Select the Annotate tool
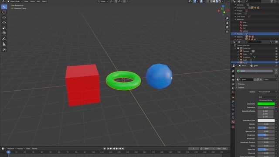 click(4, 39)
